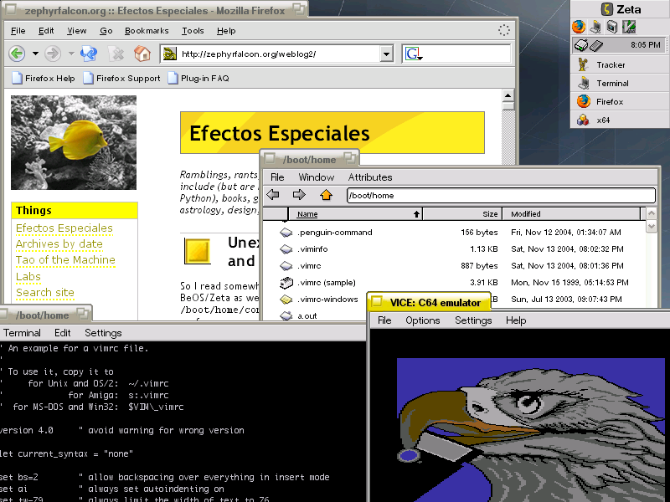Open the Bookmarks menu in Firefox
670x502 pixels.
147,31
